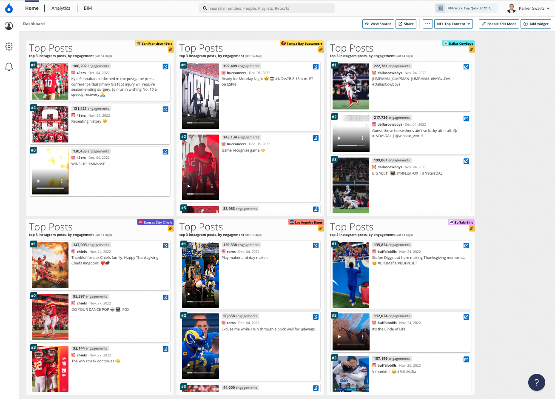The image size is (555, 399).
Task: Open the 192,409 engagements post externally
Action: tap(316, 66)
